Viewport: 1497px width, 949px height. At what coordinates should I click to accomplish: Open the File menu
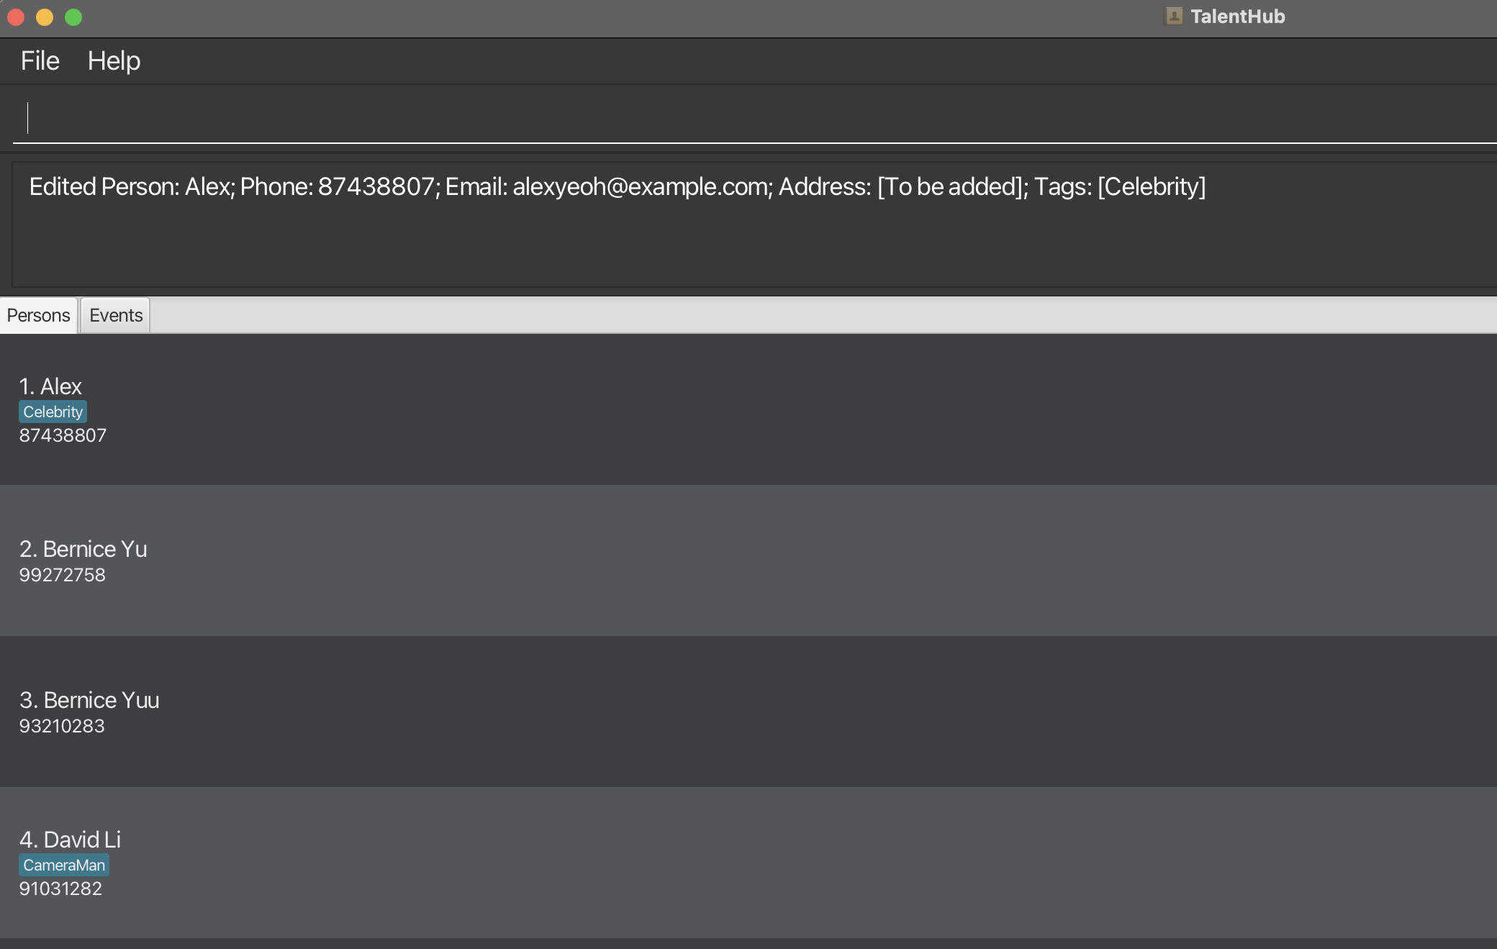(x=40, y=61)
